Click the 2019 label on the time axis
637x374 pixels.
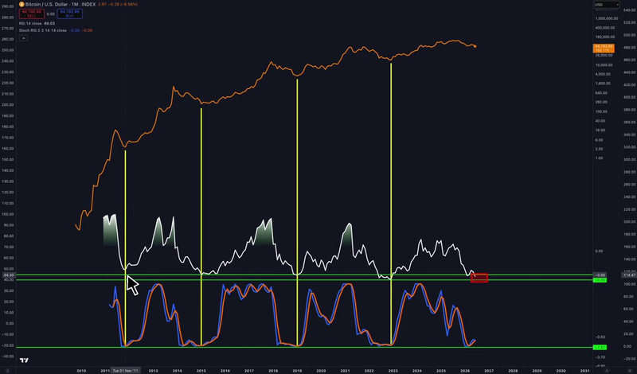coord(297,371)
